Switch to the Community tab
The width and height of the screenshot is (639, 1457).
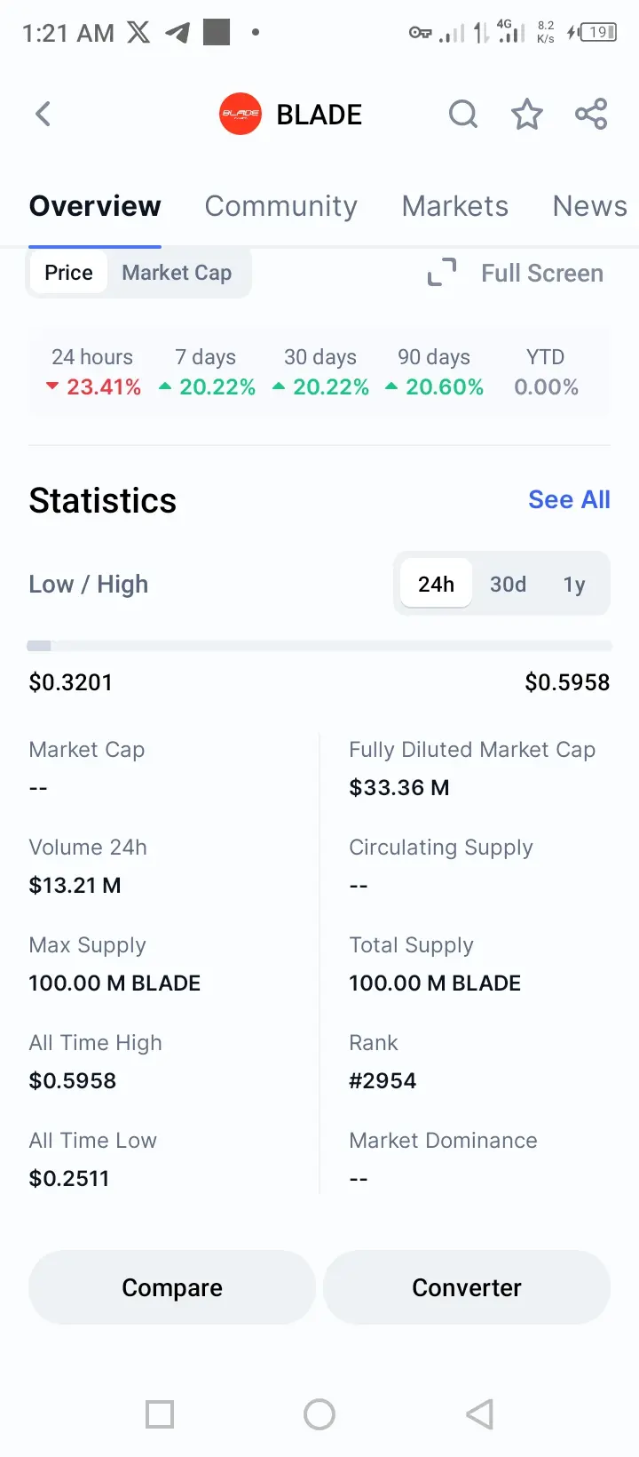280,206
